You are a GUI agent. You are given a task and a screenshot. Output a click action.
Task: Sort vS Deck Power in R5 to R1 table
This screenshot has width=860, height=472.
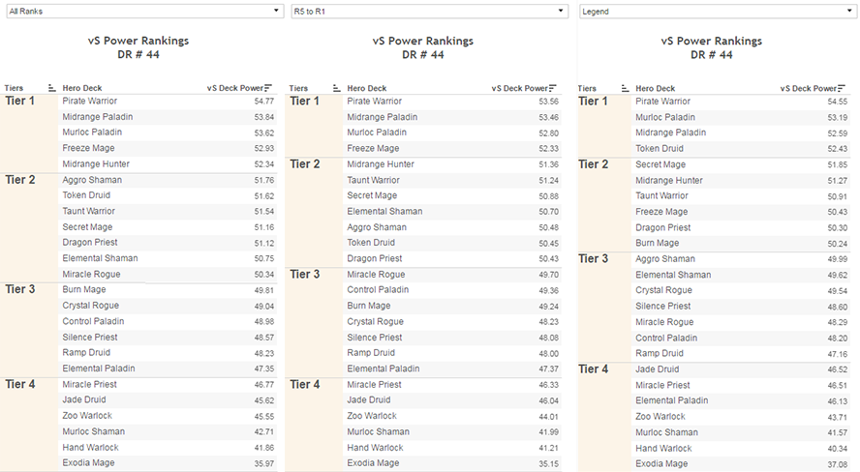553,88
